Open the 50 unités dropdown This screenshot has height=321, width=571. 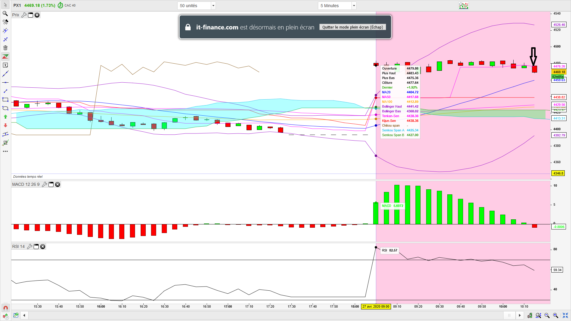[213, 6]
